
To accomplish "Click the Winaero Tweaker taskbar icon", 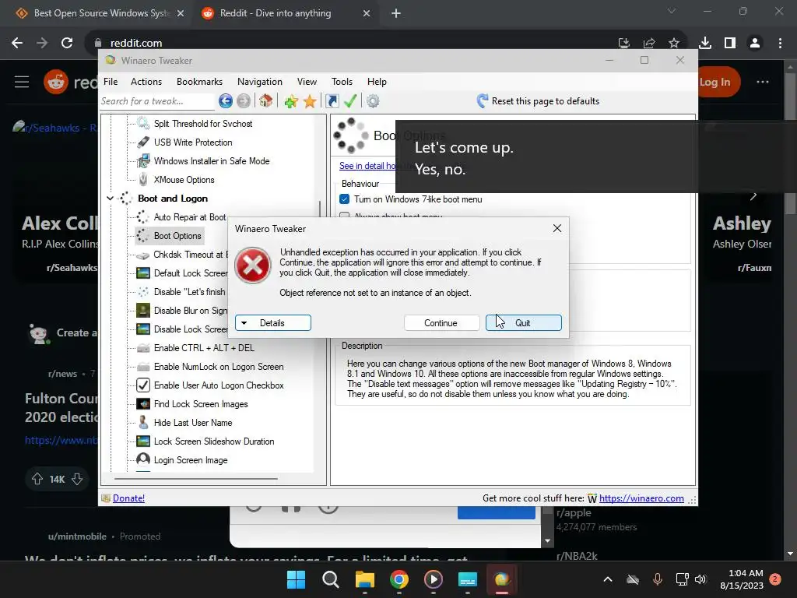I will 502,579.
